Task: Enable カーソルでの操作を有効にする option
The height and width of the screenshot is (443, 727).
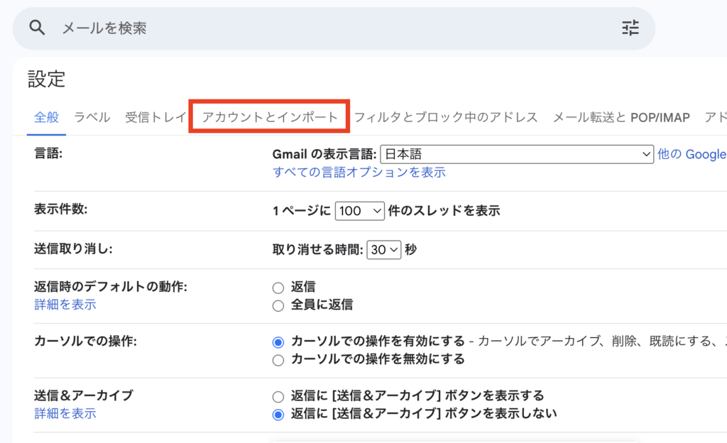Action: tap(278, 341)
